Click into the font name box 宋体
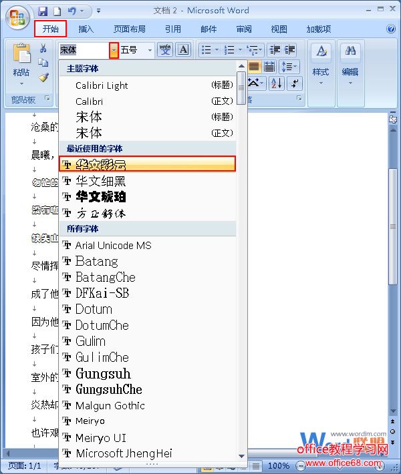This screenshot has width=401, height=474. point(84,50)
